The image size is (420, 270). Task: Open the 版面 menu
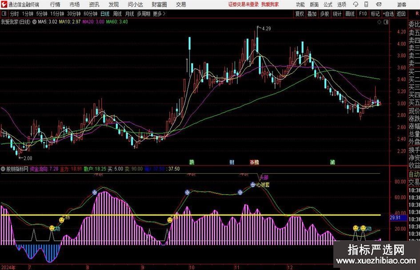(314, 4)
